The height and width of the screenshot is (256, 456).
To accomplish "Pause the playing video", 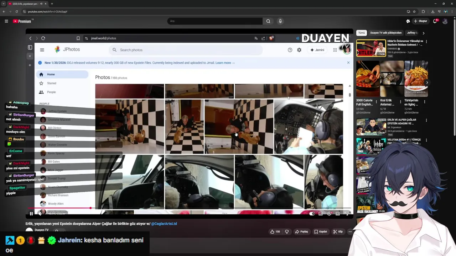I will tap(31, 214).
